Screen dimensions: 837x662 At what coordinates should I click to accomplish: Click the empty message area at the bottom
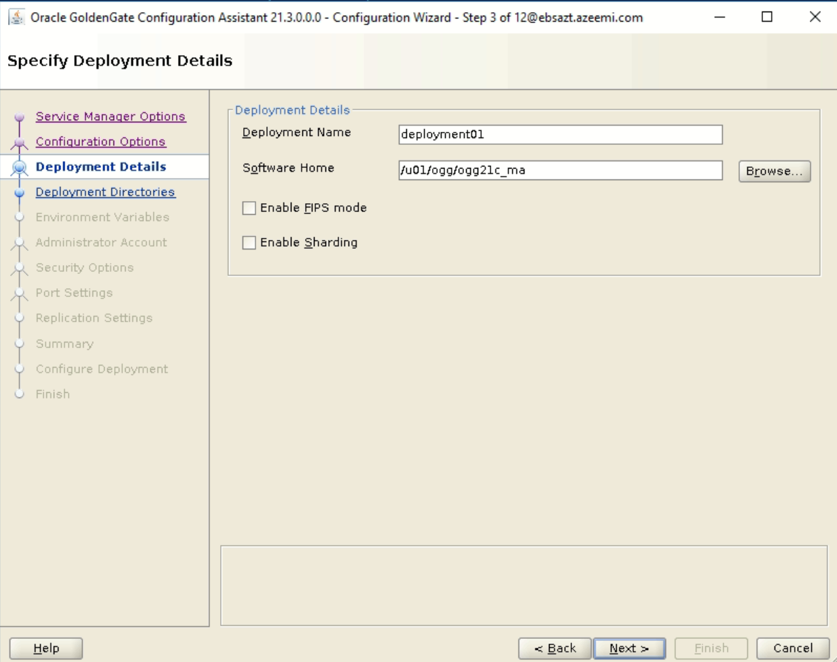(523, 586)
